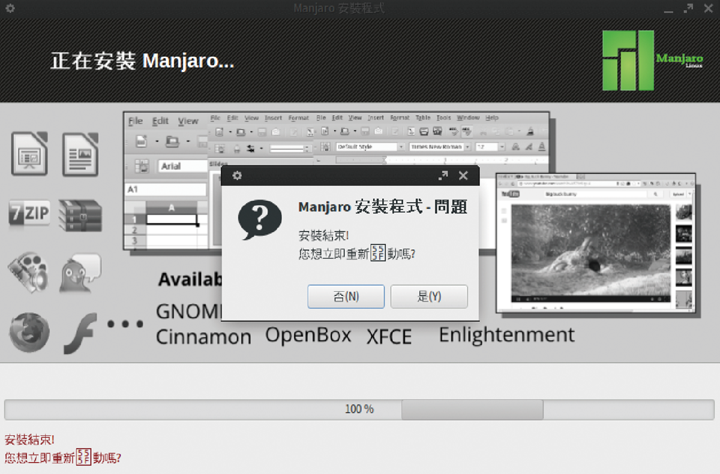Click the film reel media icon in the slideshow
Screen dimensions: 720x474
click(28, 273)
